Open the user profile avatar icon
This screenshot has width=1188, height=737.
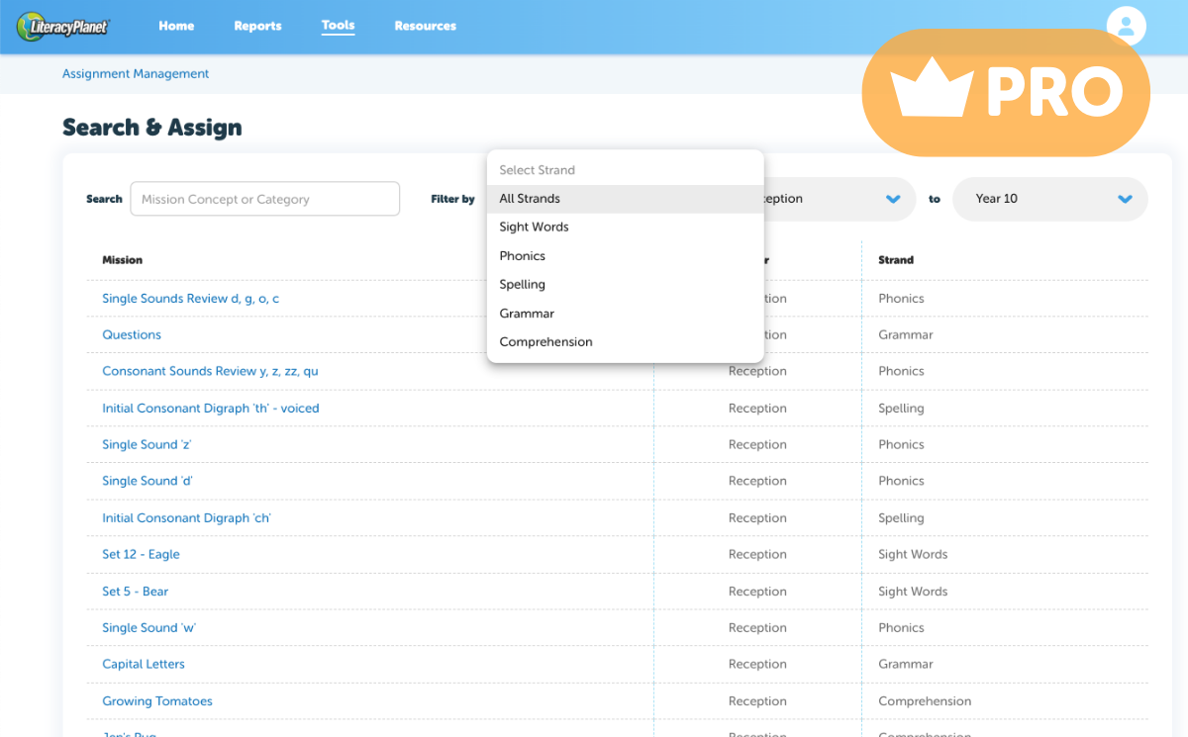coord(1126,27)
